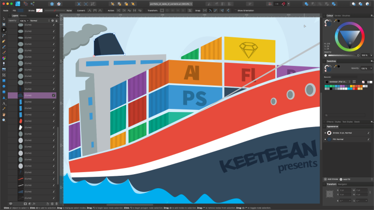This screenshot has width=374, height=210.
Task: Click the Stroke colour swatch in context toolbar
Action: click(x=39, y=10)
